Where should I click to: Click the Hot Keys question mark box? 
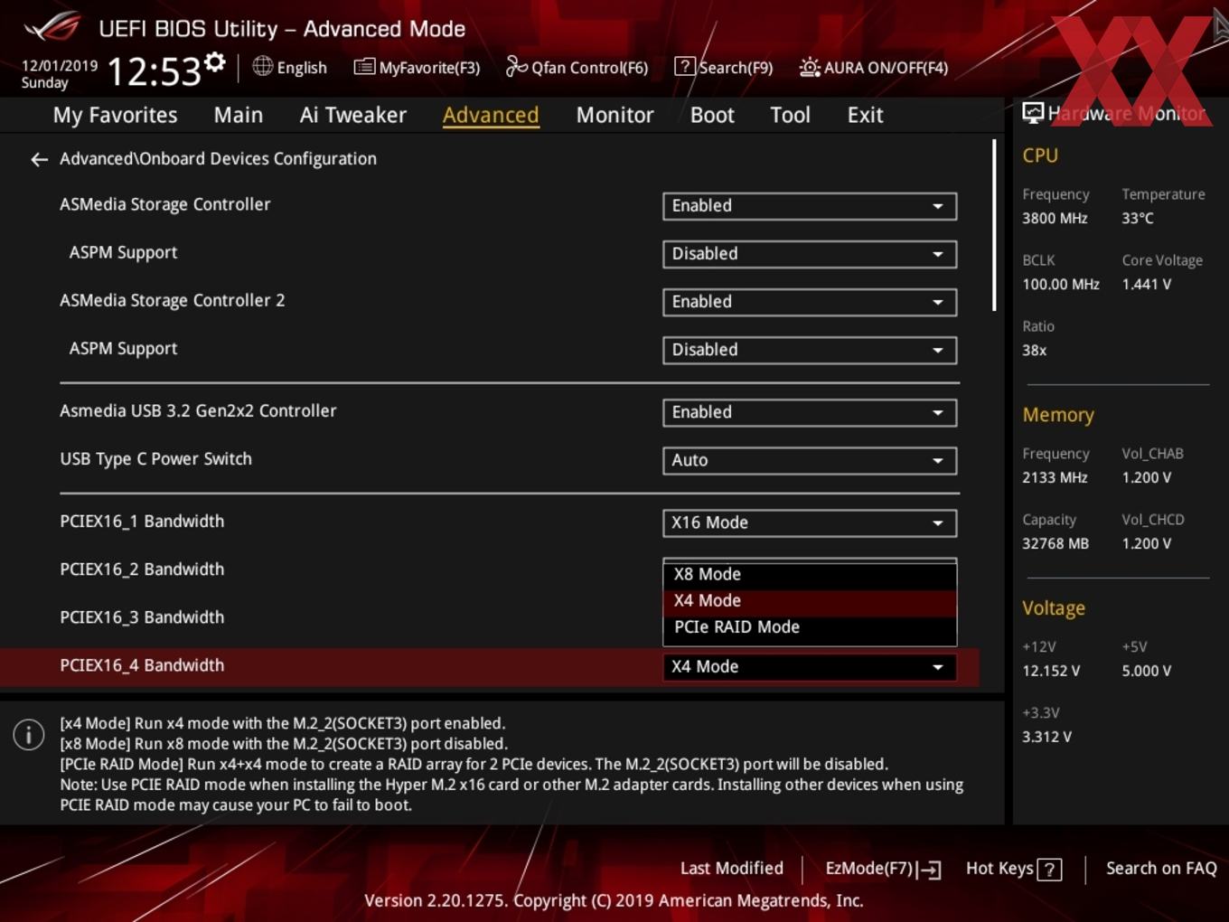pos(1049,870)
